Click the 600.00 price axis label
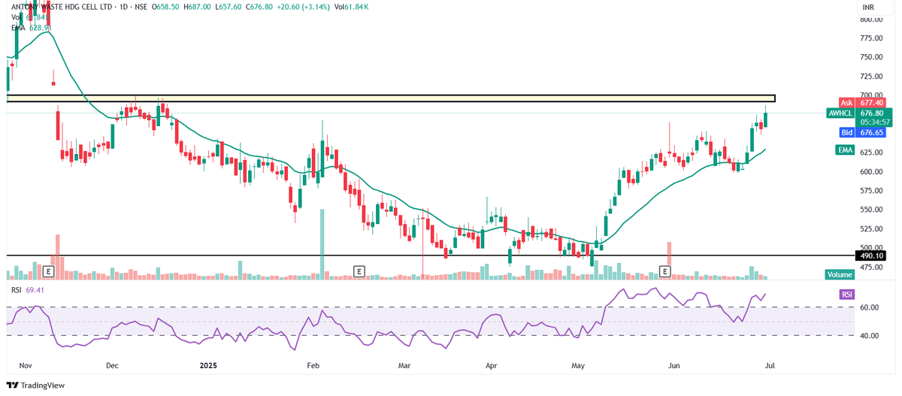 tap(872, 171)
